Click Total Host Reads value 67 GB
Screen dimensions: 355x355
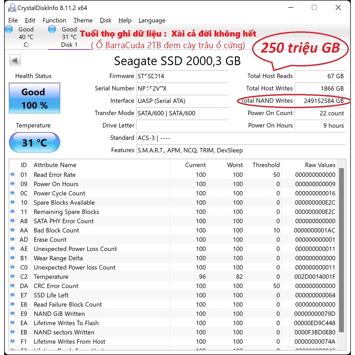click(x=320, y=76)
